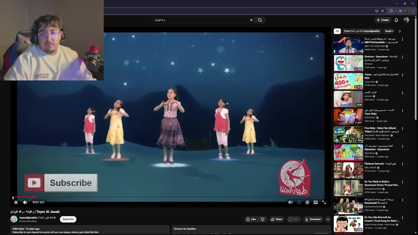This screenshot has width=418, height=235.
Task: Open Tunes Kids 400+ video thumbnail
Action: click(348, 81)
